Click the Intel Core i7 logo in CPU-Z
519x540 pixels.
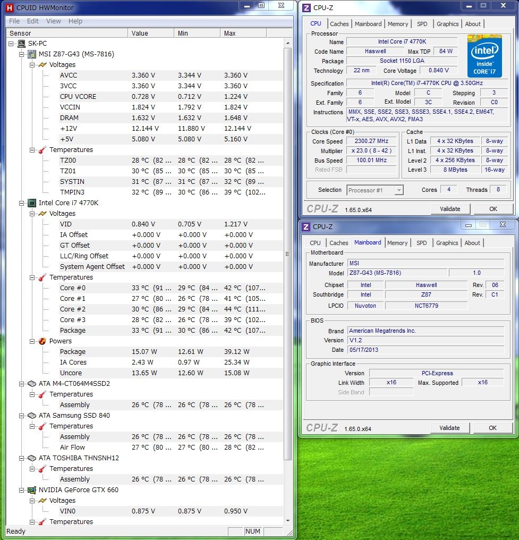(x=484, y=56)
